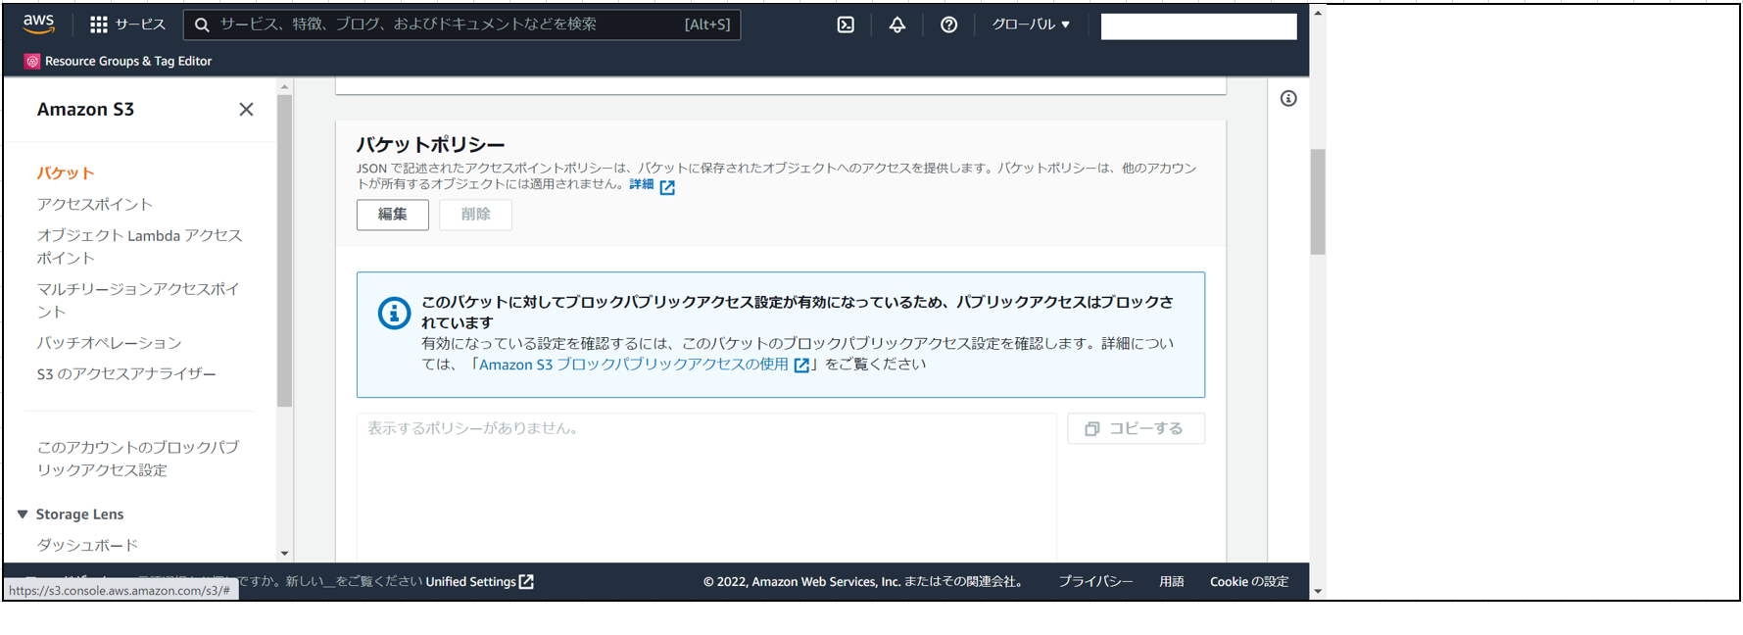
Task: Open S3 のアクセスアナライザー
Action: pos(126,373)
